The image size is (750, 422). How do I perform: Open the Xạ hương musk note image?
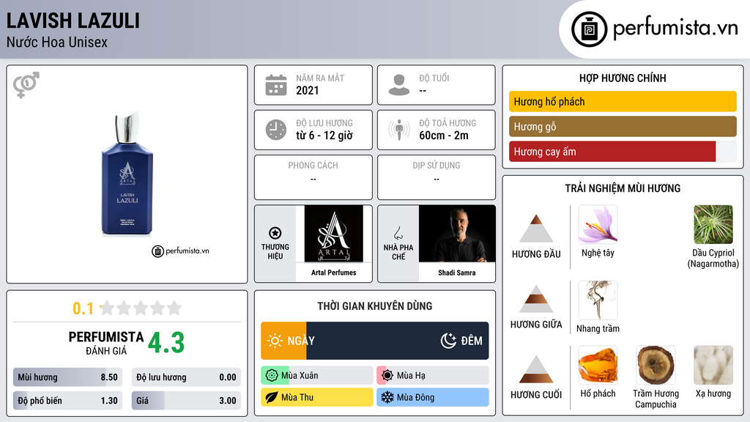[713, 365]
